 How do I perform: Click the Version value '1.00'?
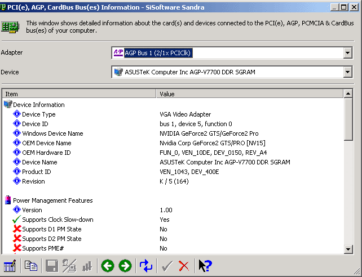click(166, 210)
